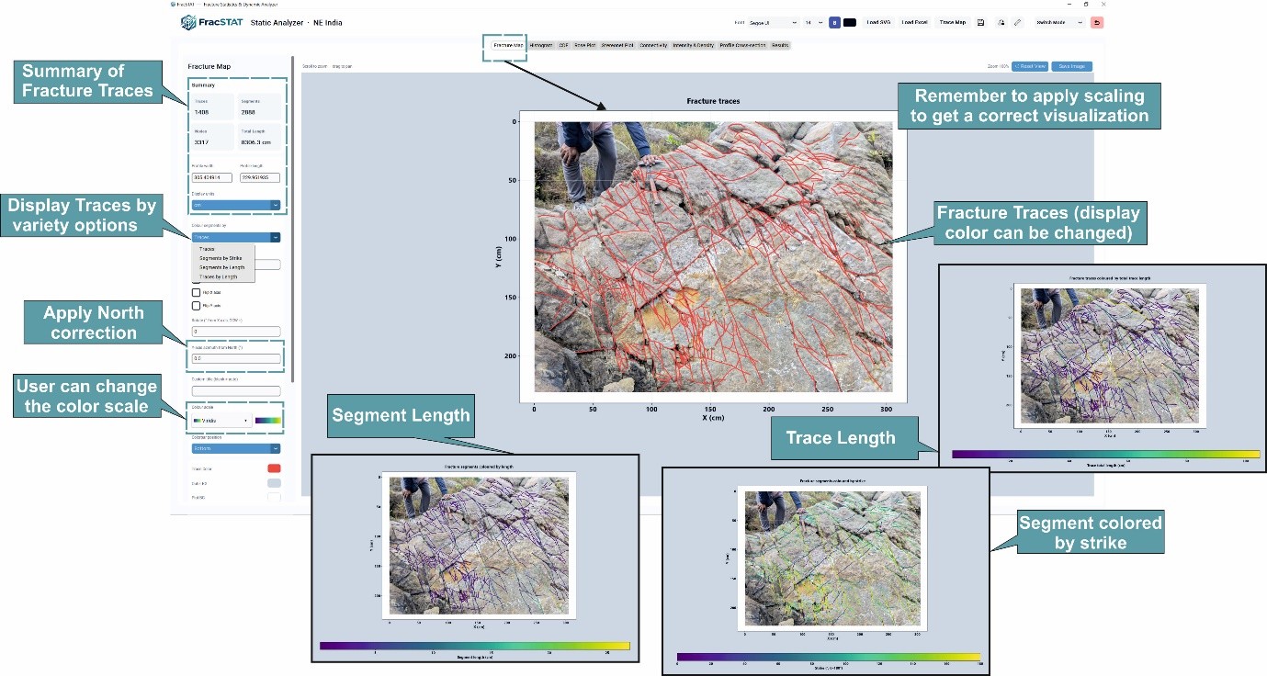Open the Display units 'cm' dropdown

pyautogui.click(x=236, y=205)
